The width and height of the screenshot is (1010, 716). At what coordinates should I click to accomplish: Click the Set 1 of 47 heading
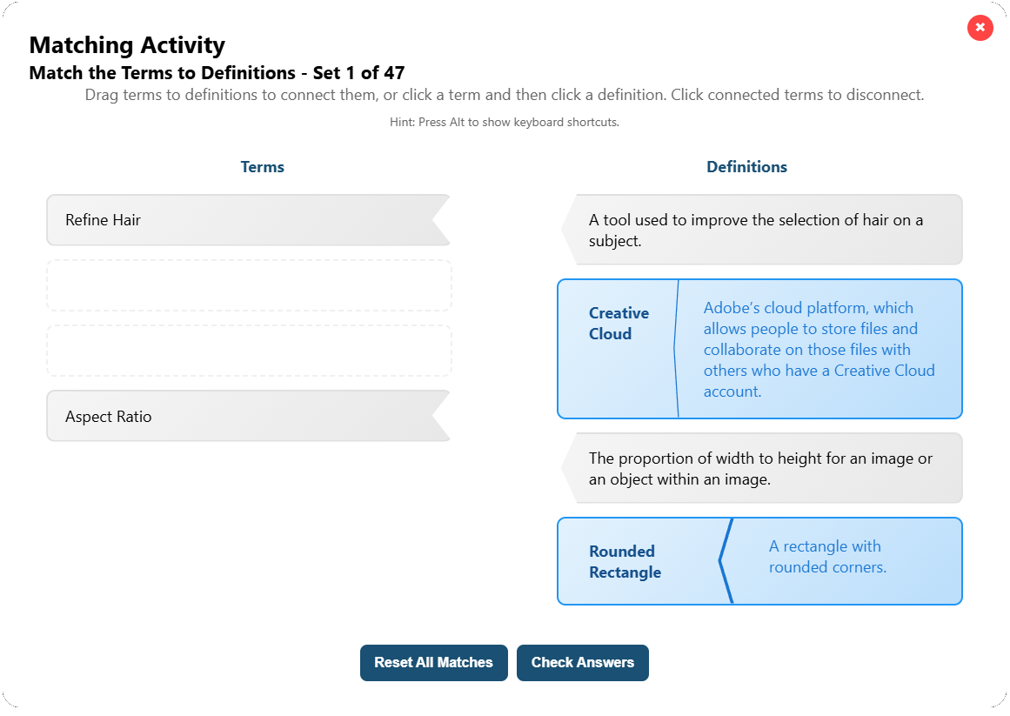[217, 73]
